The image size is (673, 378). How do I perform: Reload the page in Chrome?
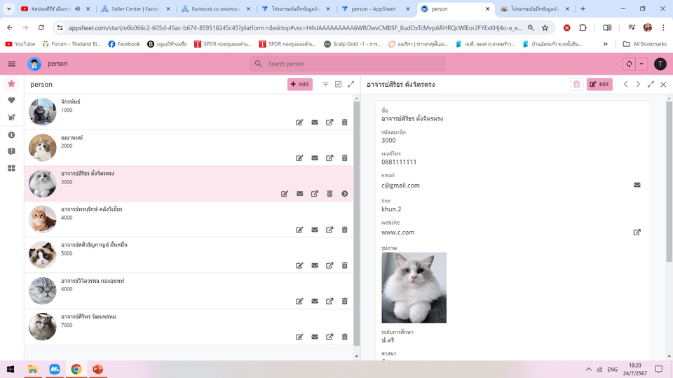point(41,28)
